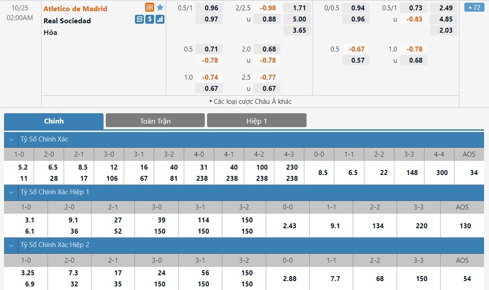The width and height of the screenshot is (489, 290).
Task: Open the Atletico de Madrid team link
Action: [75, 9]
